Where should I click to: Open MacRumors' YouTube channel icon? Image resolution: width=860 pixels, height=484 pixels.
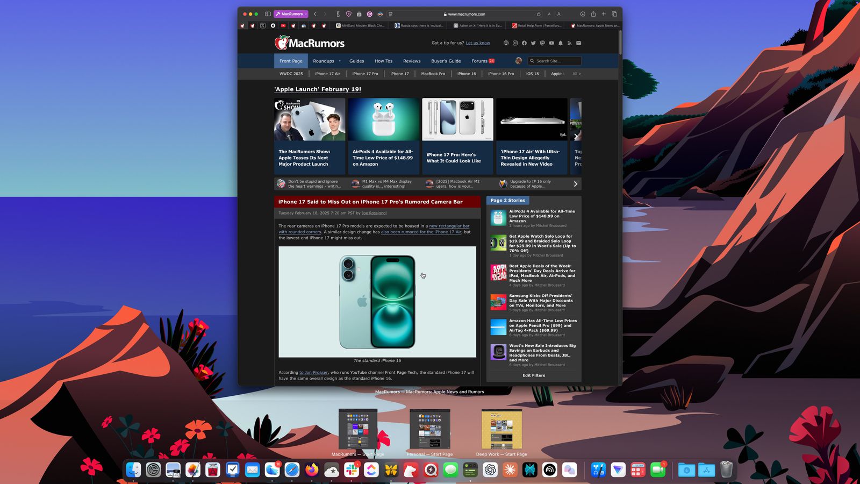[x=551, y=43]
